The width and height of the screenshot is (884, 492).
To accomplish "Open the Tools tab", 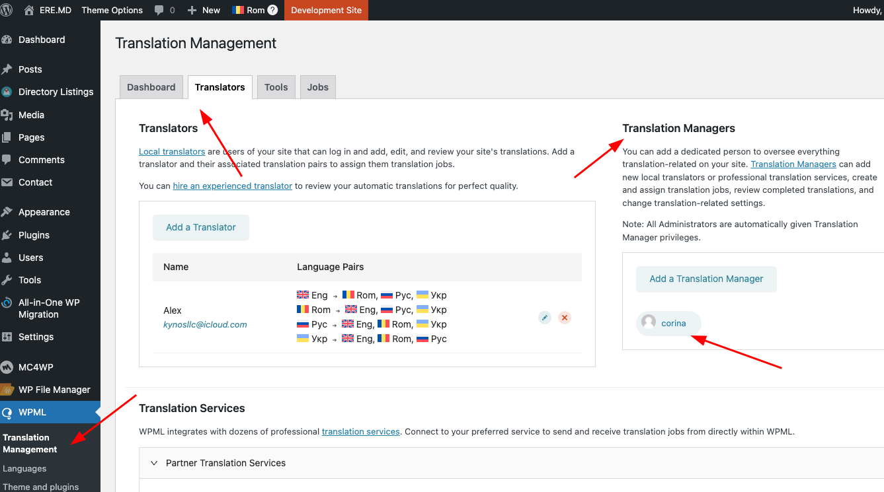I will pos(276,87).
